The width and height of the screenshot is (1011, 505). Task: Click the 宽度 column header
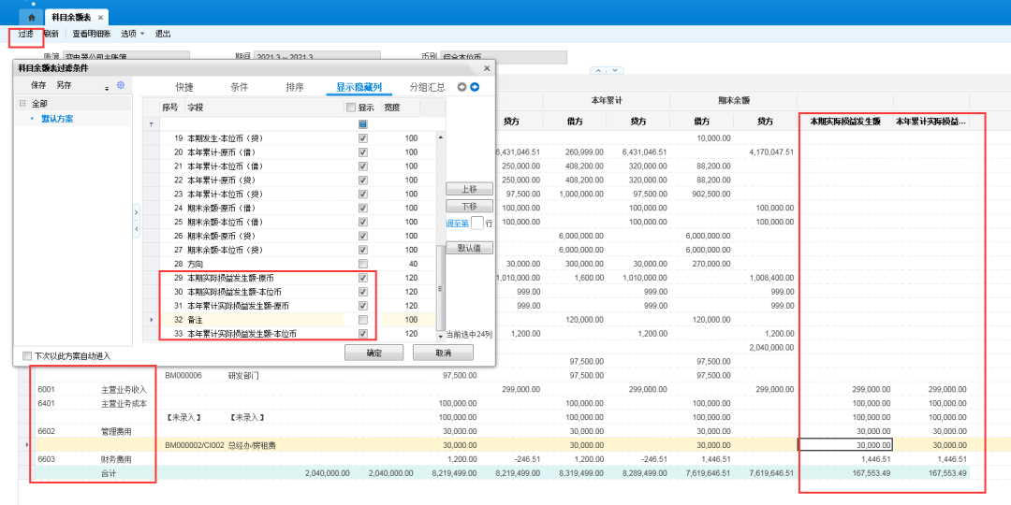click(392, 108)
